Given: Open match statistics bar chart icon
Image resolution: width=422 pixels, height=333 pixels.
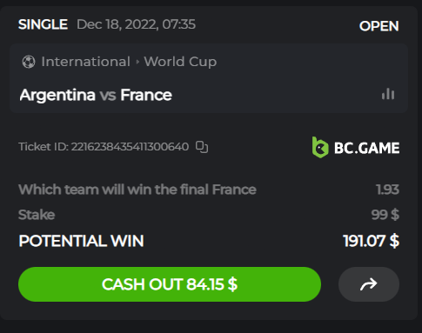Looking at the screenshot, I should [x=388, y=94].
